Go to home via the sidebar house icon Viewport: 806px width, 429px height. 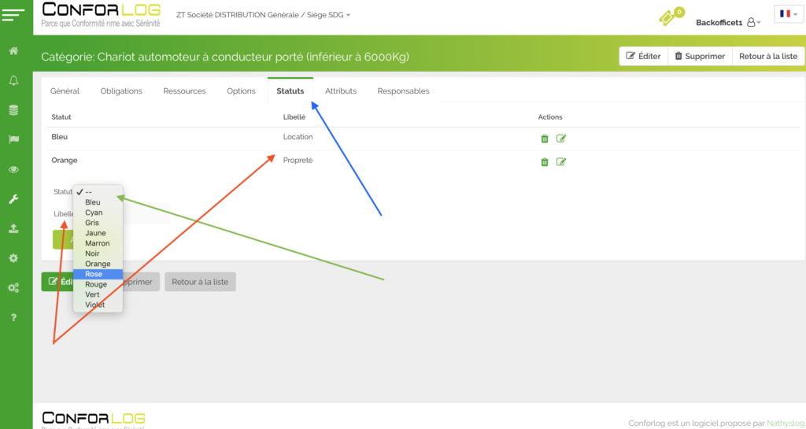[13, 51]
